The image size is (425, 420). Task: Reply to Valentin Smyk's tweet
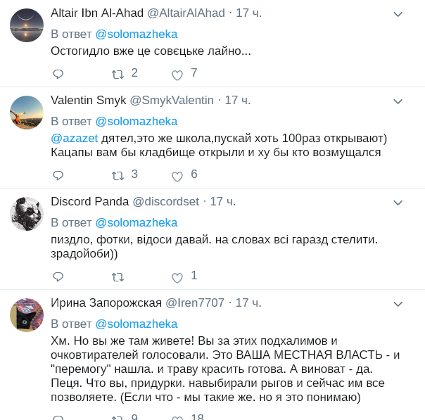58,175
